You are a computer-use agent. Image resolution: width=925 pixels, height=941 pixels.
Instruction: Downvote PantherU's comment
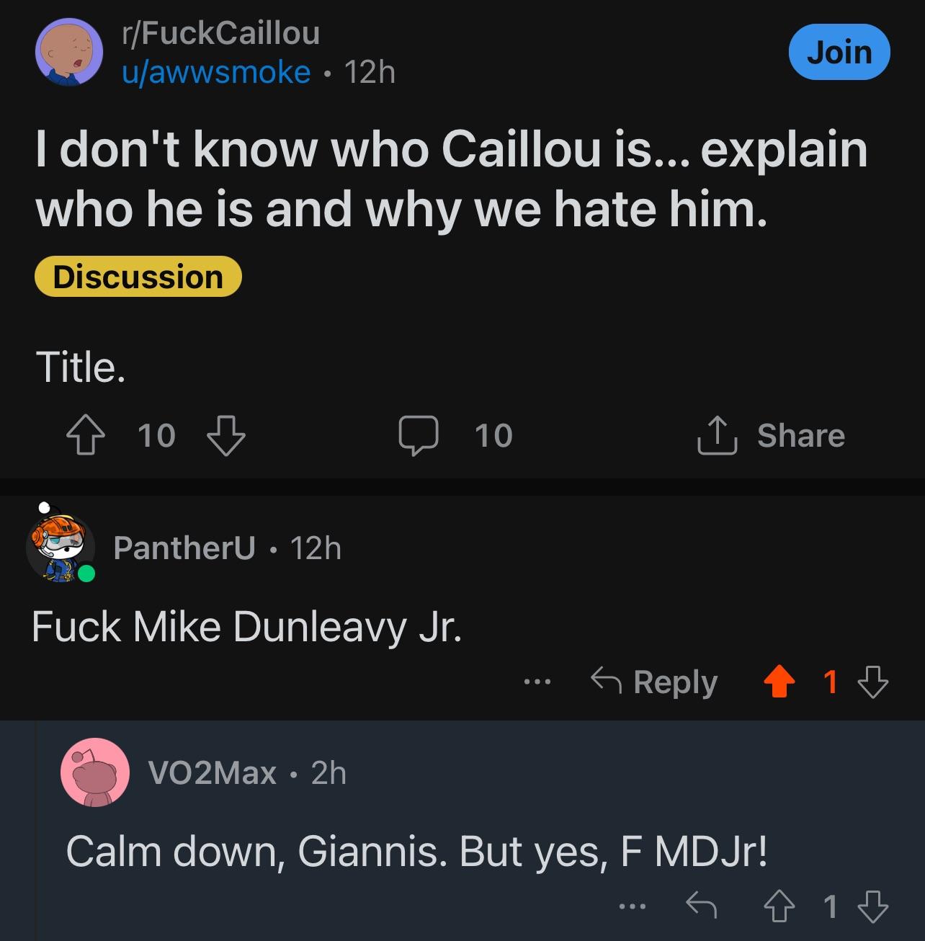873,682
